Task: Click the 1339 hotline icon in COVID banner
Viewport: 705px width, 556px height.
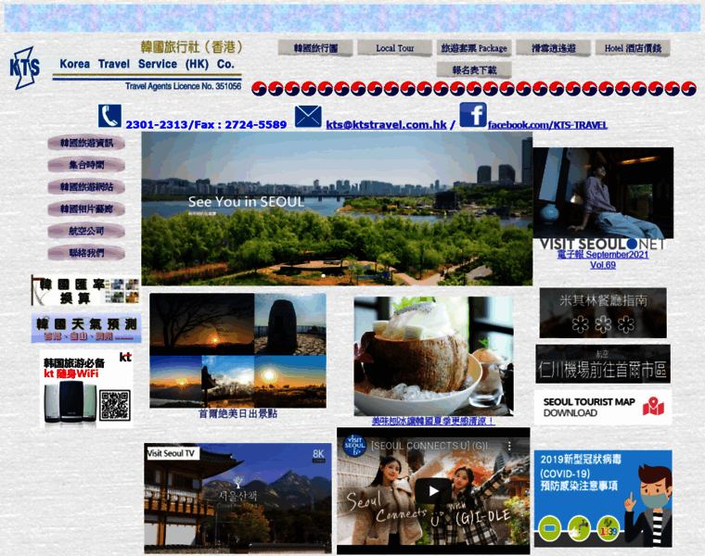Action: click(608, 529)
